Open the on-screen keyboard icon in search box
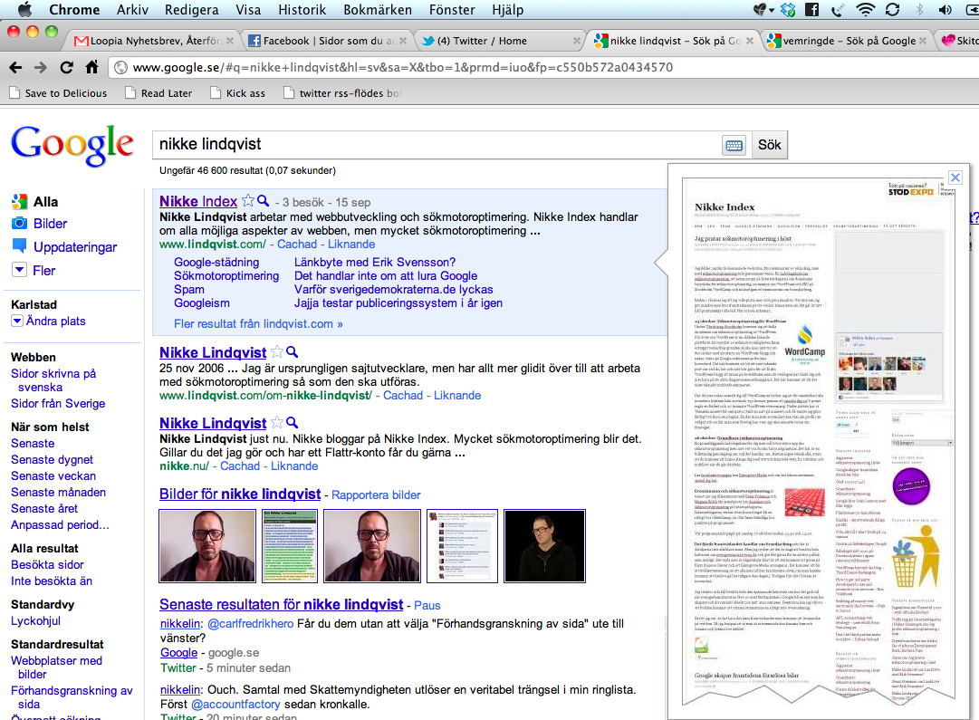The height and width of the screenshot is (720, 979). pos(734,146)
